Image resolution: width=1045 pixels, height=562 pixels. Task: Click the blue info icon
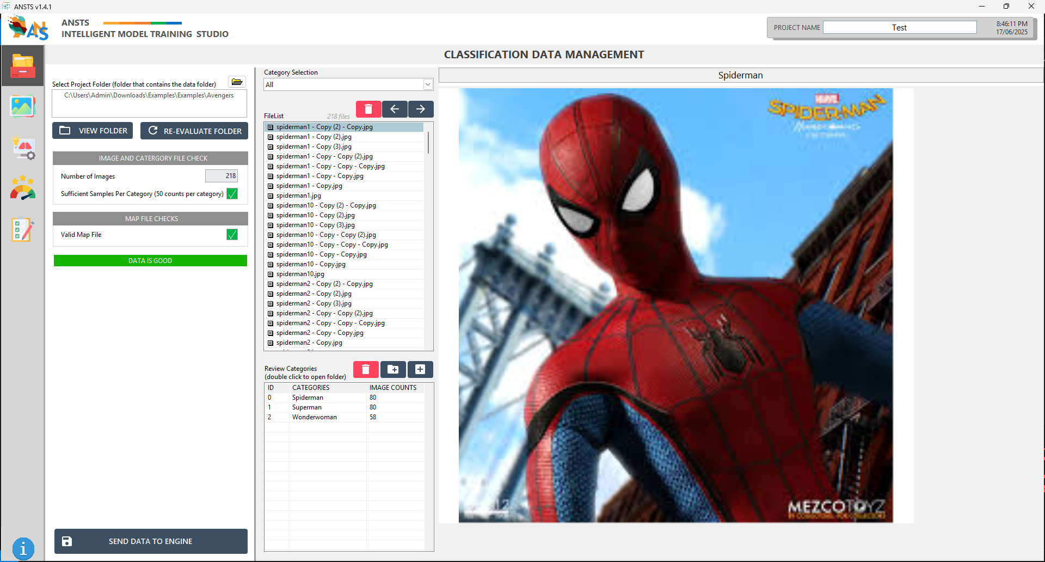point(23,548)
